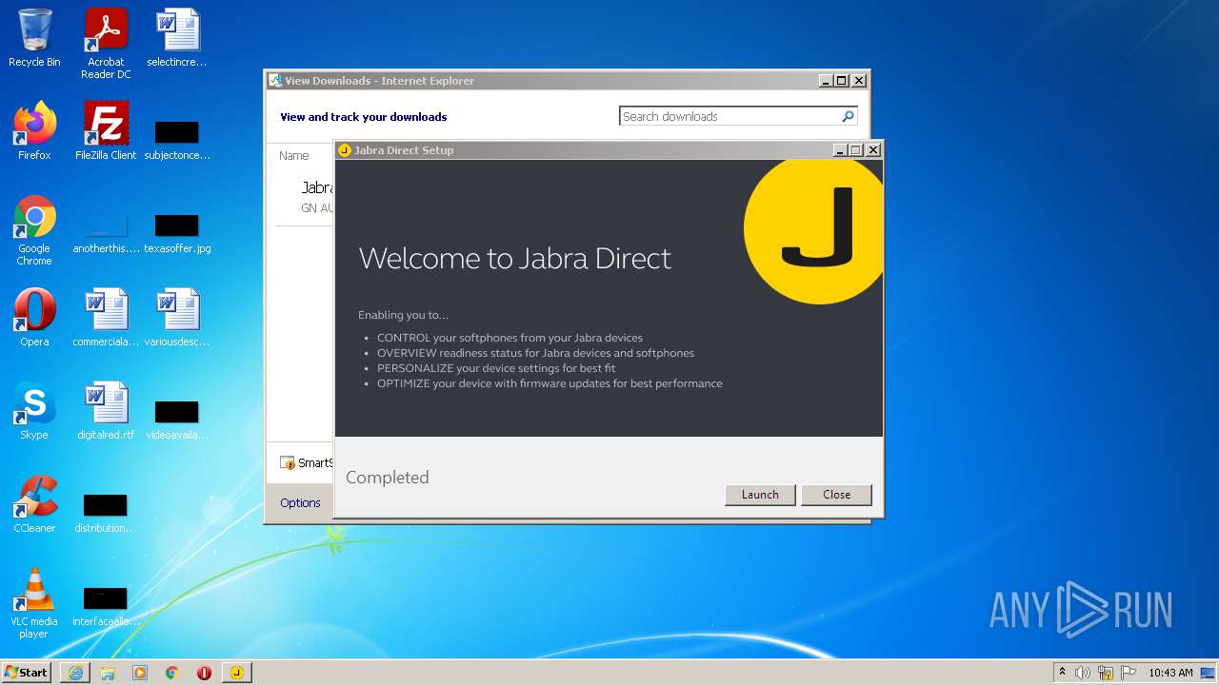
Task: Close the Jabra Direct Setup window
Action: coord(872,150)
